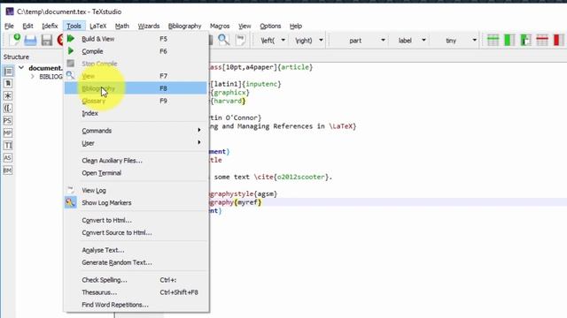
Task: Click the red remove table column icon
Action: click(x=558, y=40)
